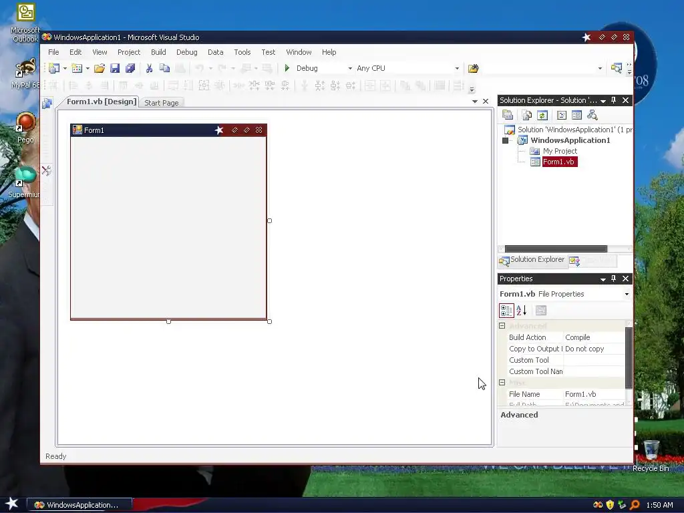Screen dimensions: 684x513
Task: Select Form1.vb in Solution Explorer
Action: point(559,162)
